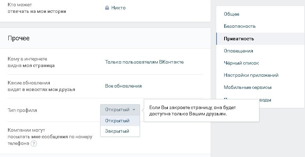The width and height of the screenshot is (305, 157).
Task: Open the Чёрный список section
Action: pos(241,63)
